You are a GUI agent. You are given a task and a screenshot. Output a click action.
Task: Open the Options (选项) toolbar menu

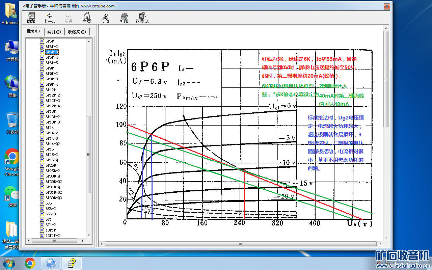click(142, 18)
